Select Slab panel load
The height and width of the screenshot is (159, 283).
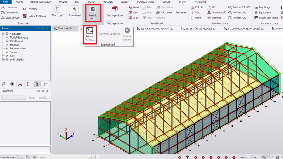(x=133, y=13)
